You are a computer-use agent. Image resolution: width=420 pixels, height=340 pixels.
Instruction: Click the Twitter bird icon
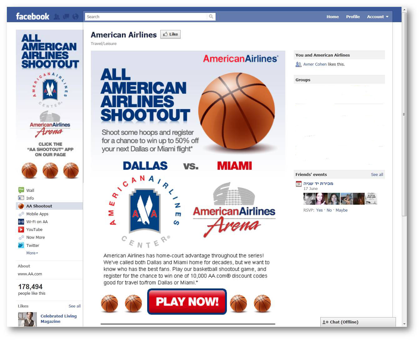[x=21, y=245]
